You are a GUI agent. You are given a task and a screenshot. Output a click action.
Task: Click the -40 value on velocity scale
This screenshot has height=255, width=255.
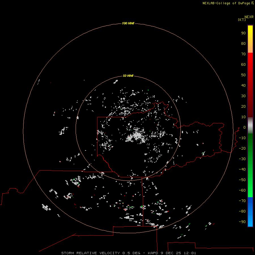pos(242,169)
